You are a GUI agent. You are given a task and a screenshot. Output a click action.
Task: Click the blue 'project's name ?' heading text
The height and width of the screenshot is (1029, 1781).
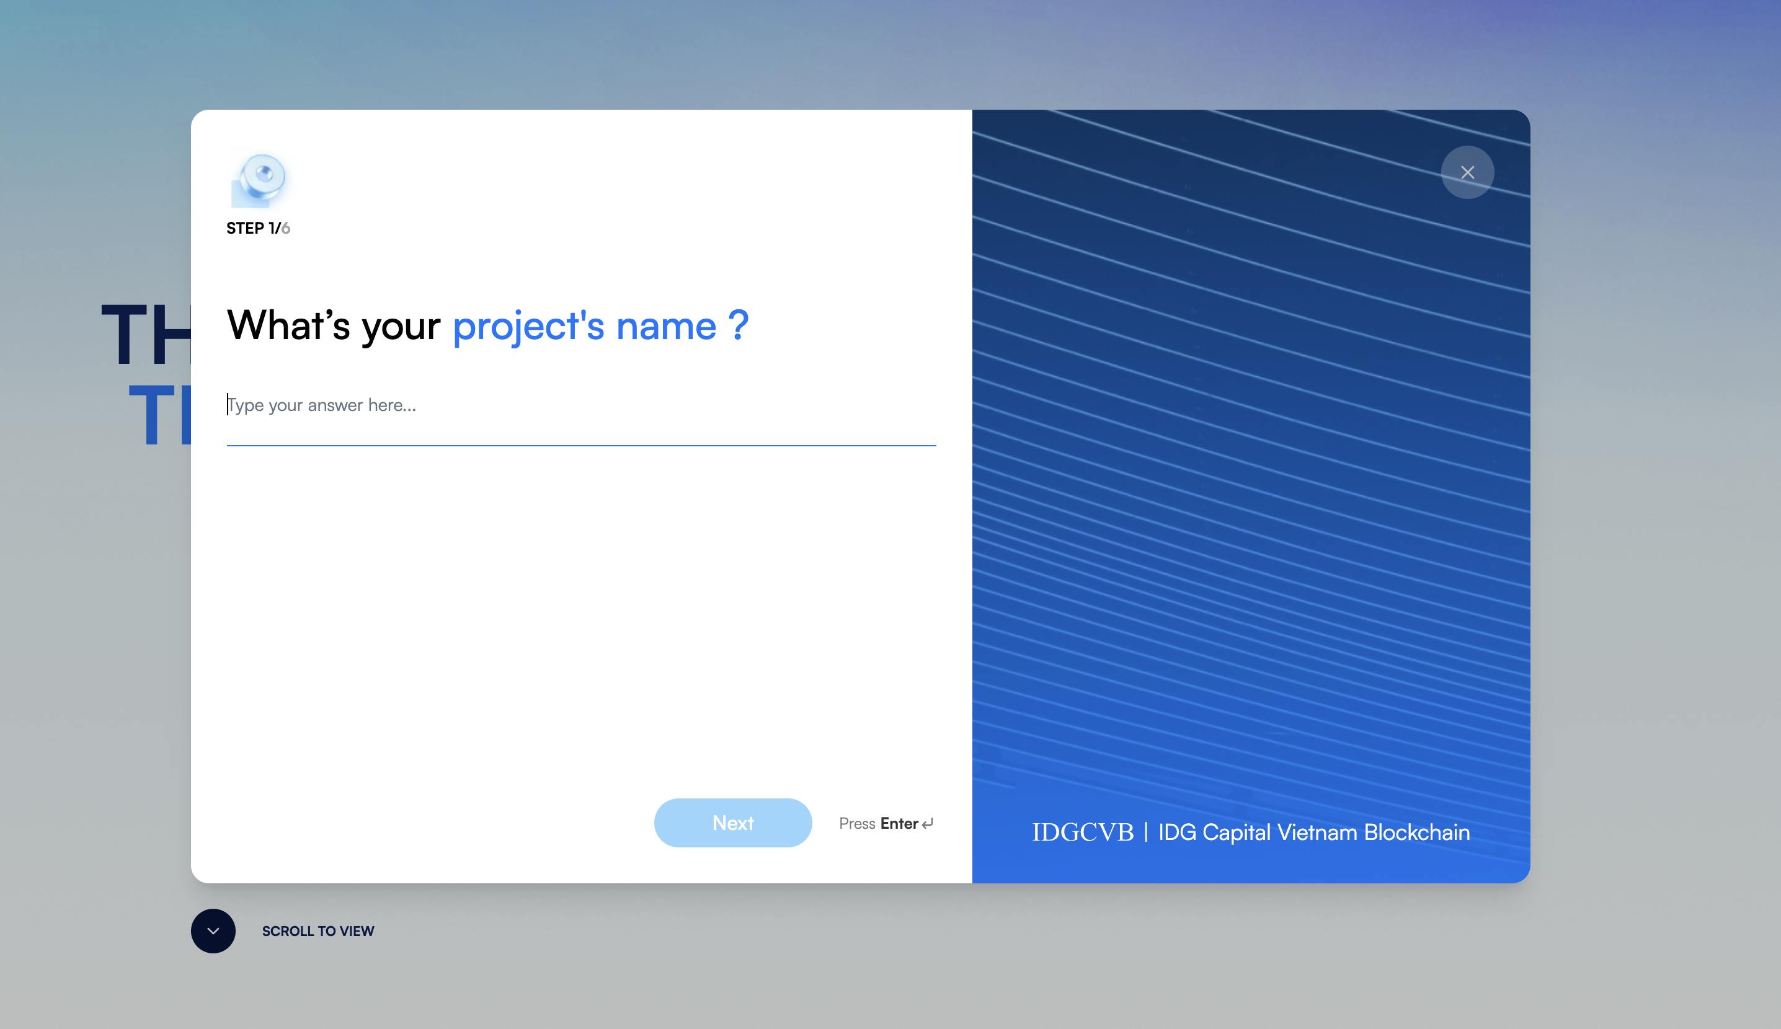tap(601, 325)
